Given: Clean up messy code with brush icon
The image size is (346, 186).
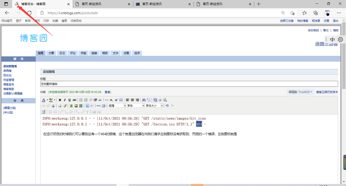Looking at the screenshot, I should pyautogui.click(x=65, y=106).
